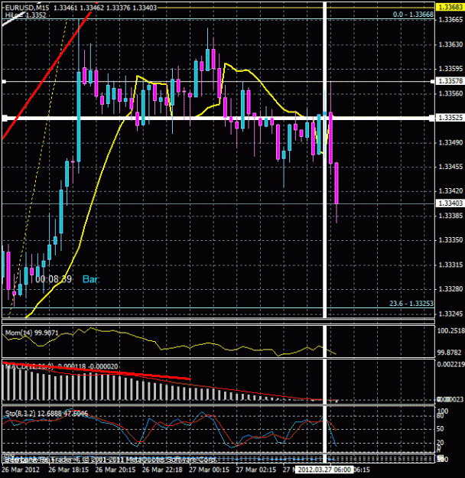
Task: Select right handle of the 1.33578 horizontal line
Action: (x=432, y=81)
